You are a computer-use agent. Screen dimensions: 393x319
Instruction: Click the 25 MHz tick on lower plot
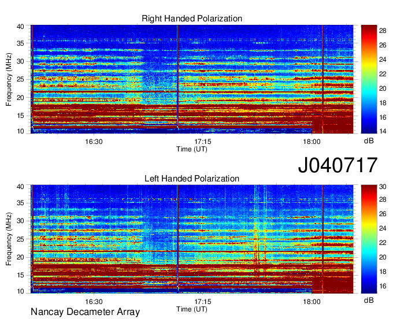click(x=20, y=239)
